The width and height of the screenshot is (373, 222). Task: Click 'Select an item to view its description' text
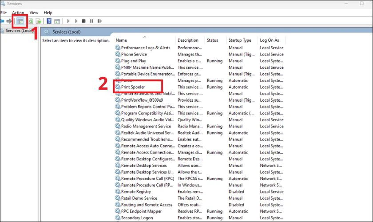click(76, 40)
